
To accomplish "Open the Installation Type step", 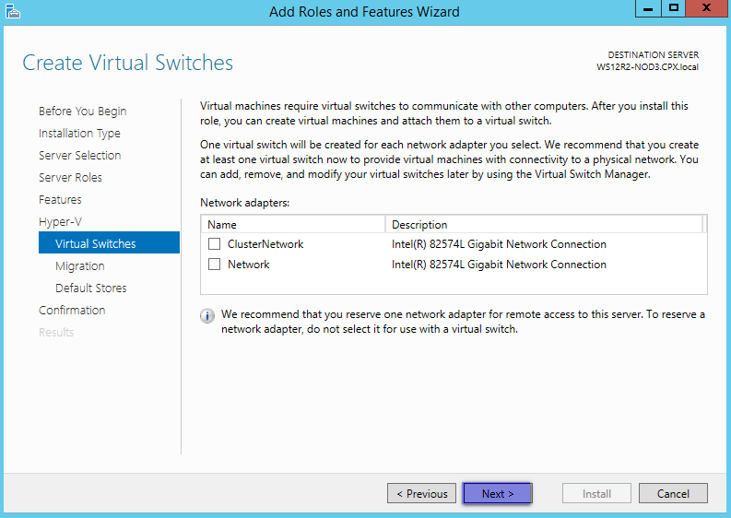I will pyautogui.click(x=79, y=134).
